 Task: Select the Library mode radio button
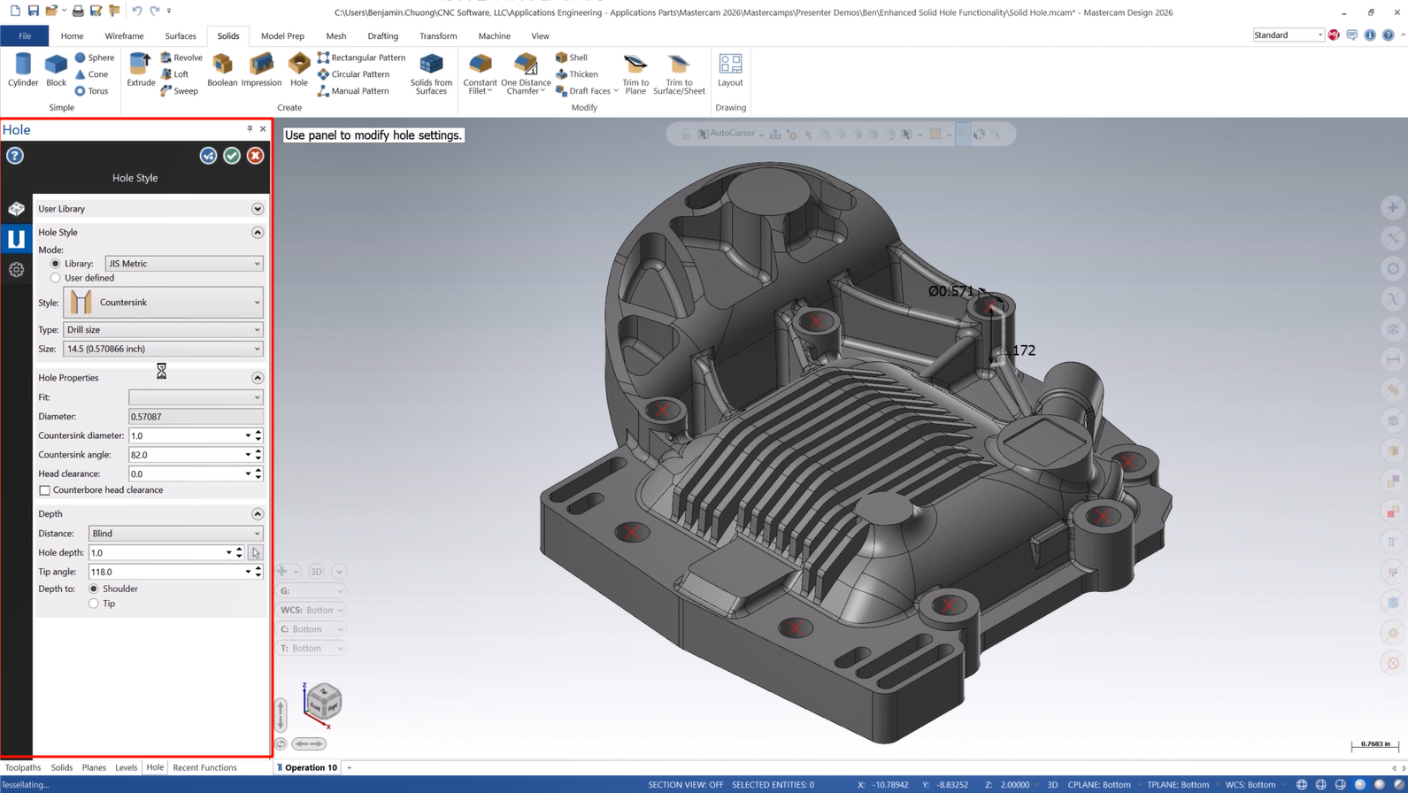56,264
